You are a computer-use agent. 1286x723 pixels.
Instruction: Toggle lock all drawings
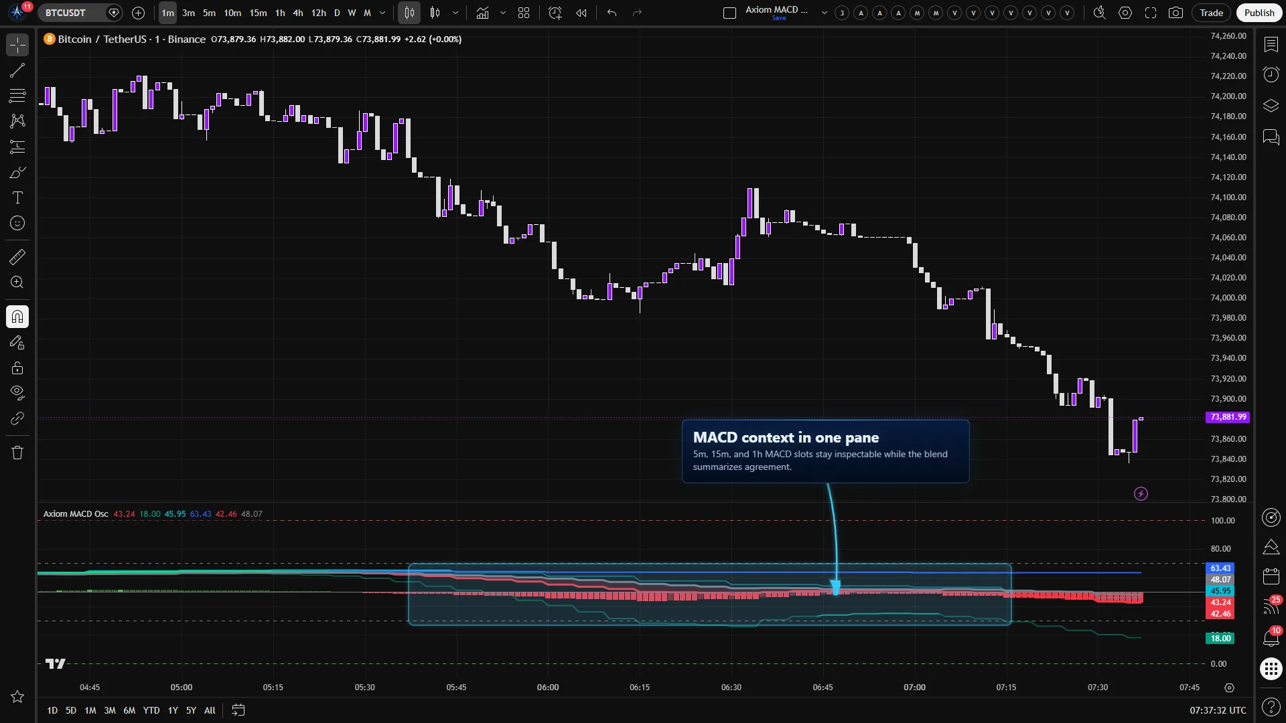17,368
